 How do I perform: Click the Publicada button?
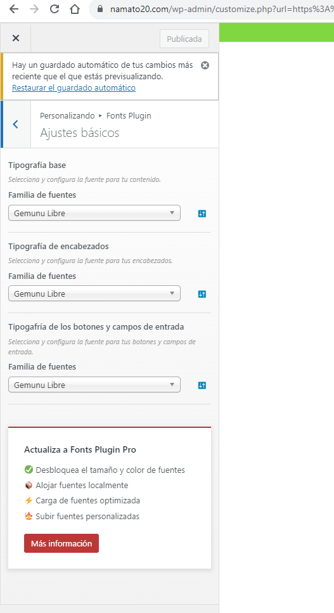[x=184, y=39]
